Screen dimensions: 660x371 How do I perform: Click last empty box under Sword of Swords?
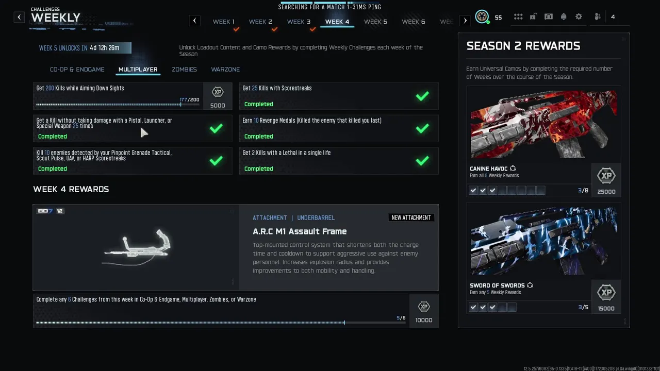click(511, 307)
